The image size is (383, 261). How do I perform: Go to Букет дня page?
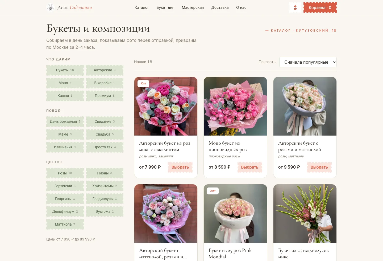pos(165,7)
